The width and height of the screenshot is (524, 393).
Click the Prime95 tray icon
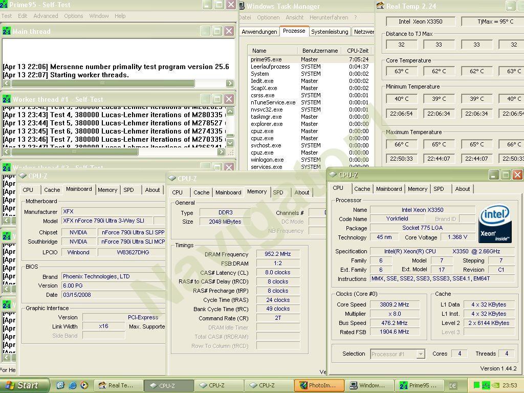(486, 385)
